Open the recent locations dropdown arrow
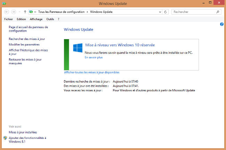 [x=19, y=12]
